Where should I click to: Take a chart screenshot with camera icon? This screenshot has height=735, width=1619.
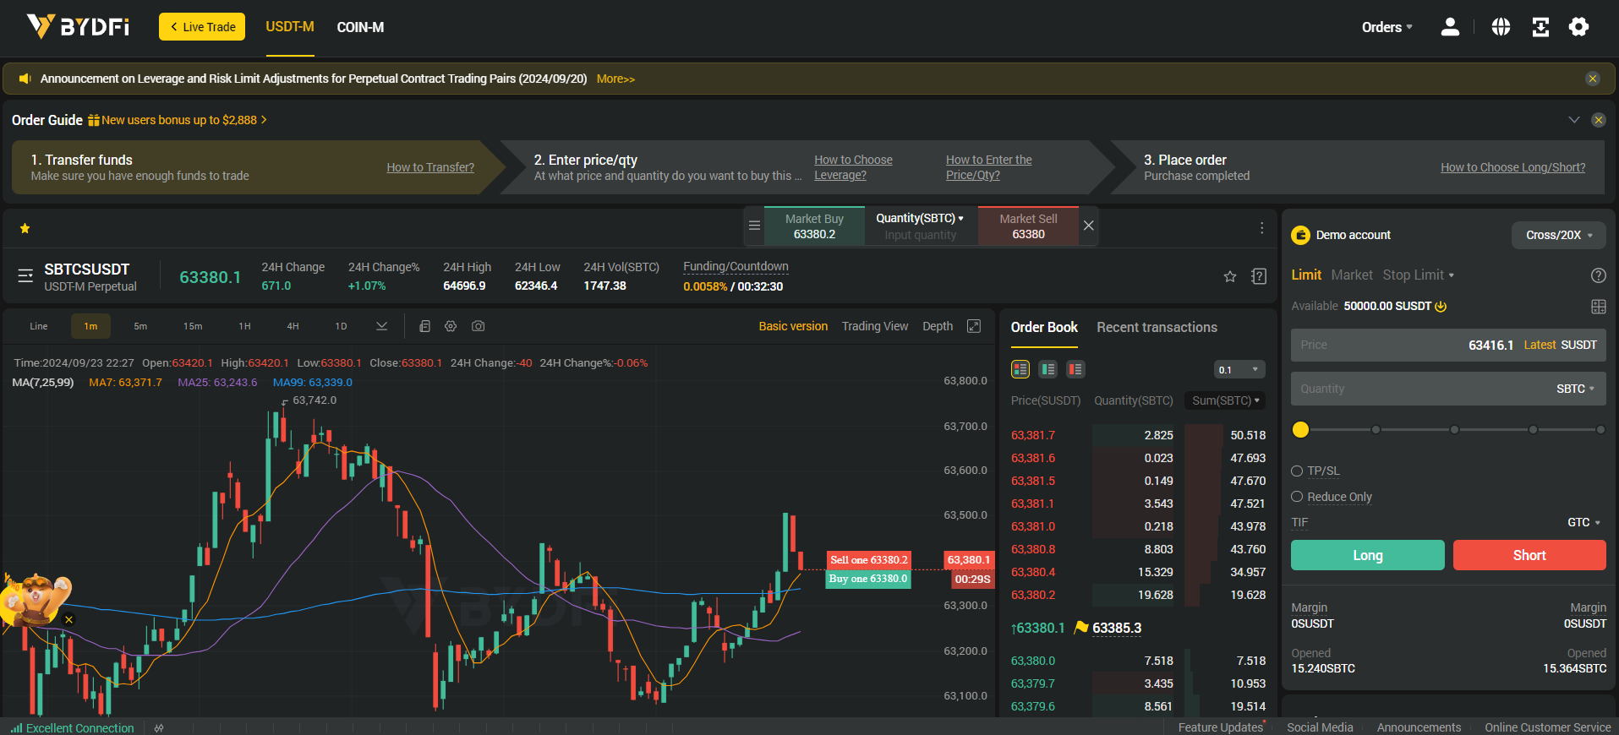point(478,326)
